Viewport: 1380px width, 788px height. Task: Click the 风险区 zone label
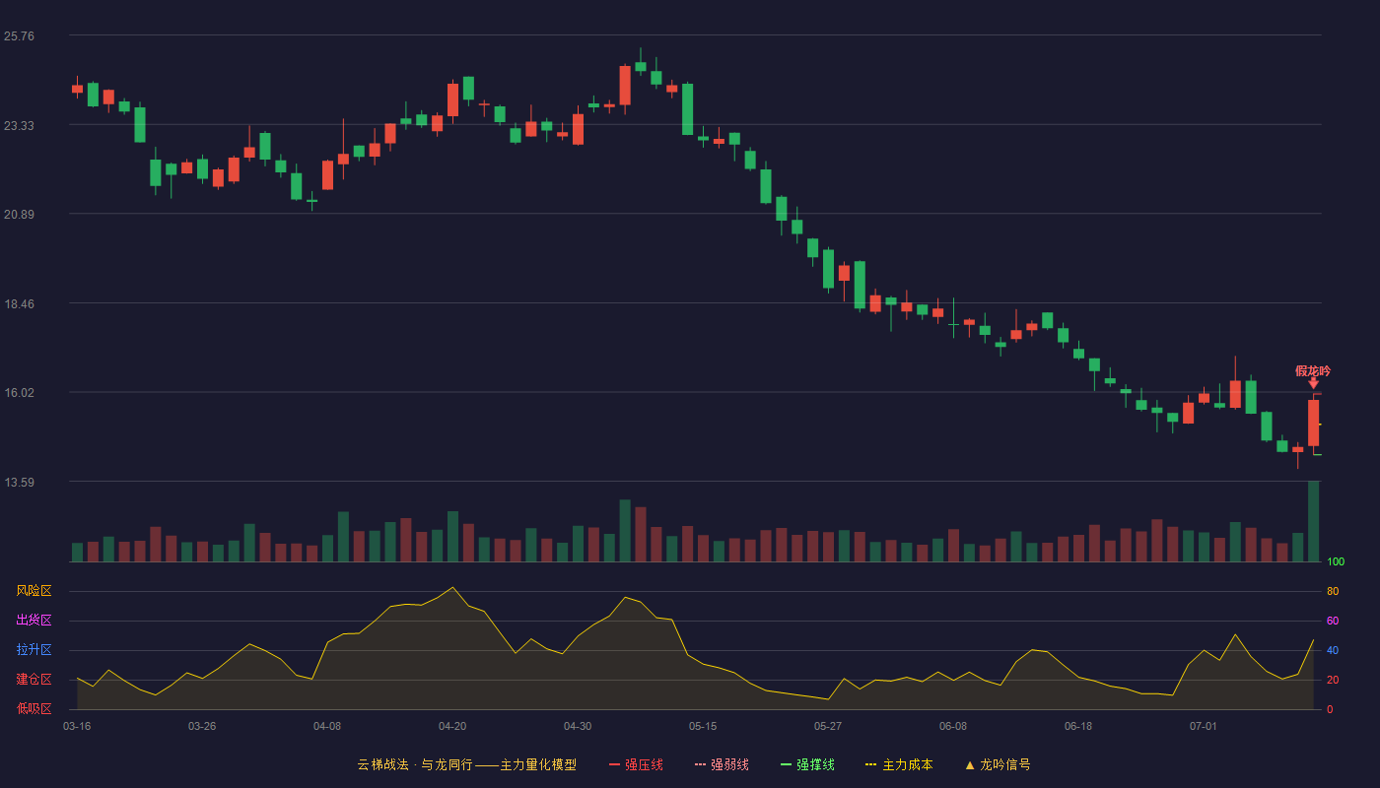tap(34, 591)
